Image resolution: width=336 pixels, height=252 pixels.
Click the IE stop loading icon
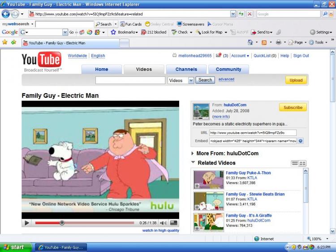pyautogui.click(x=249, y=14)
